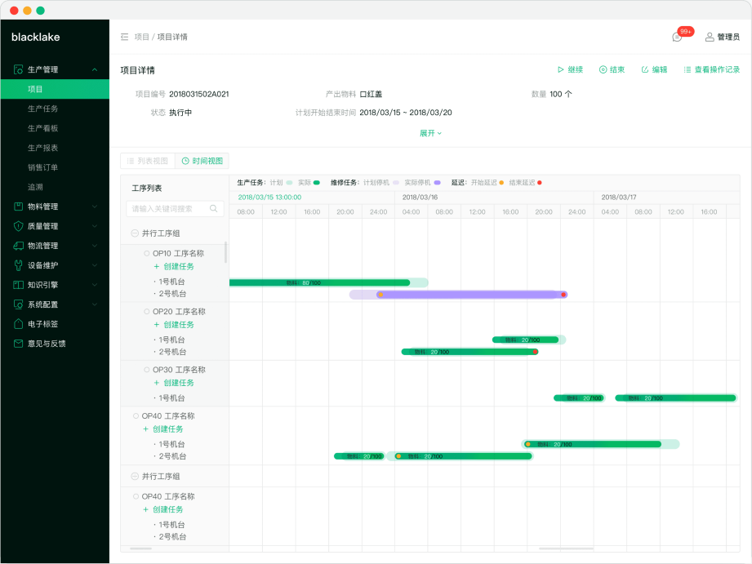This screenshot has height=564, width=752.
Task: Select the first OP40 工序名称 radio circle
Action: point(136,415)
